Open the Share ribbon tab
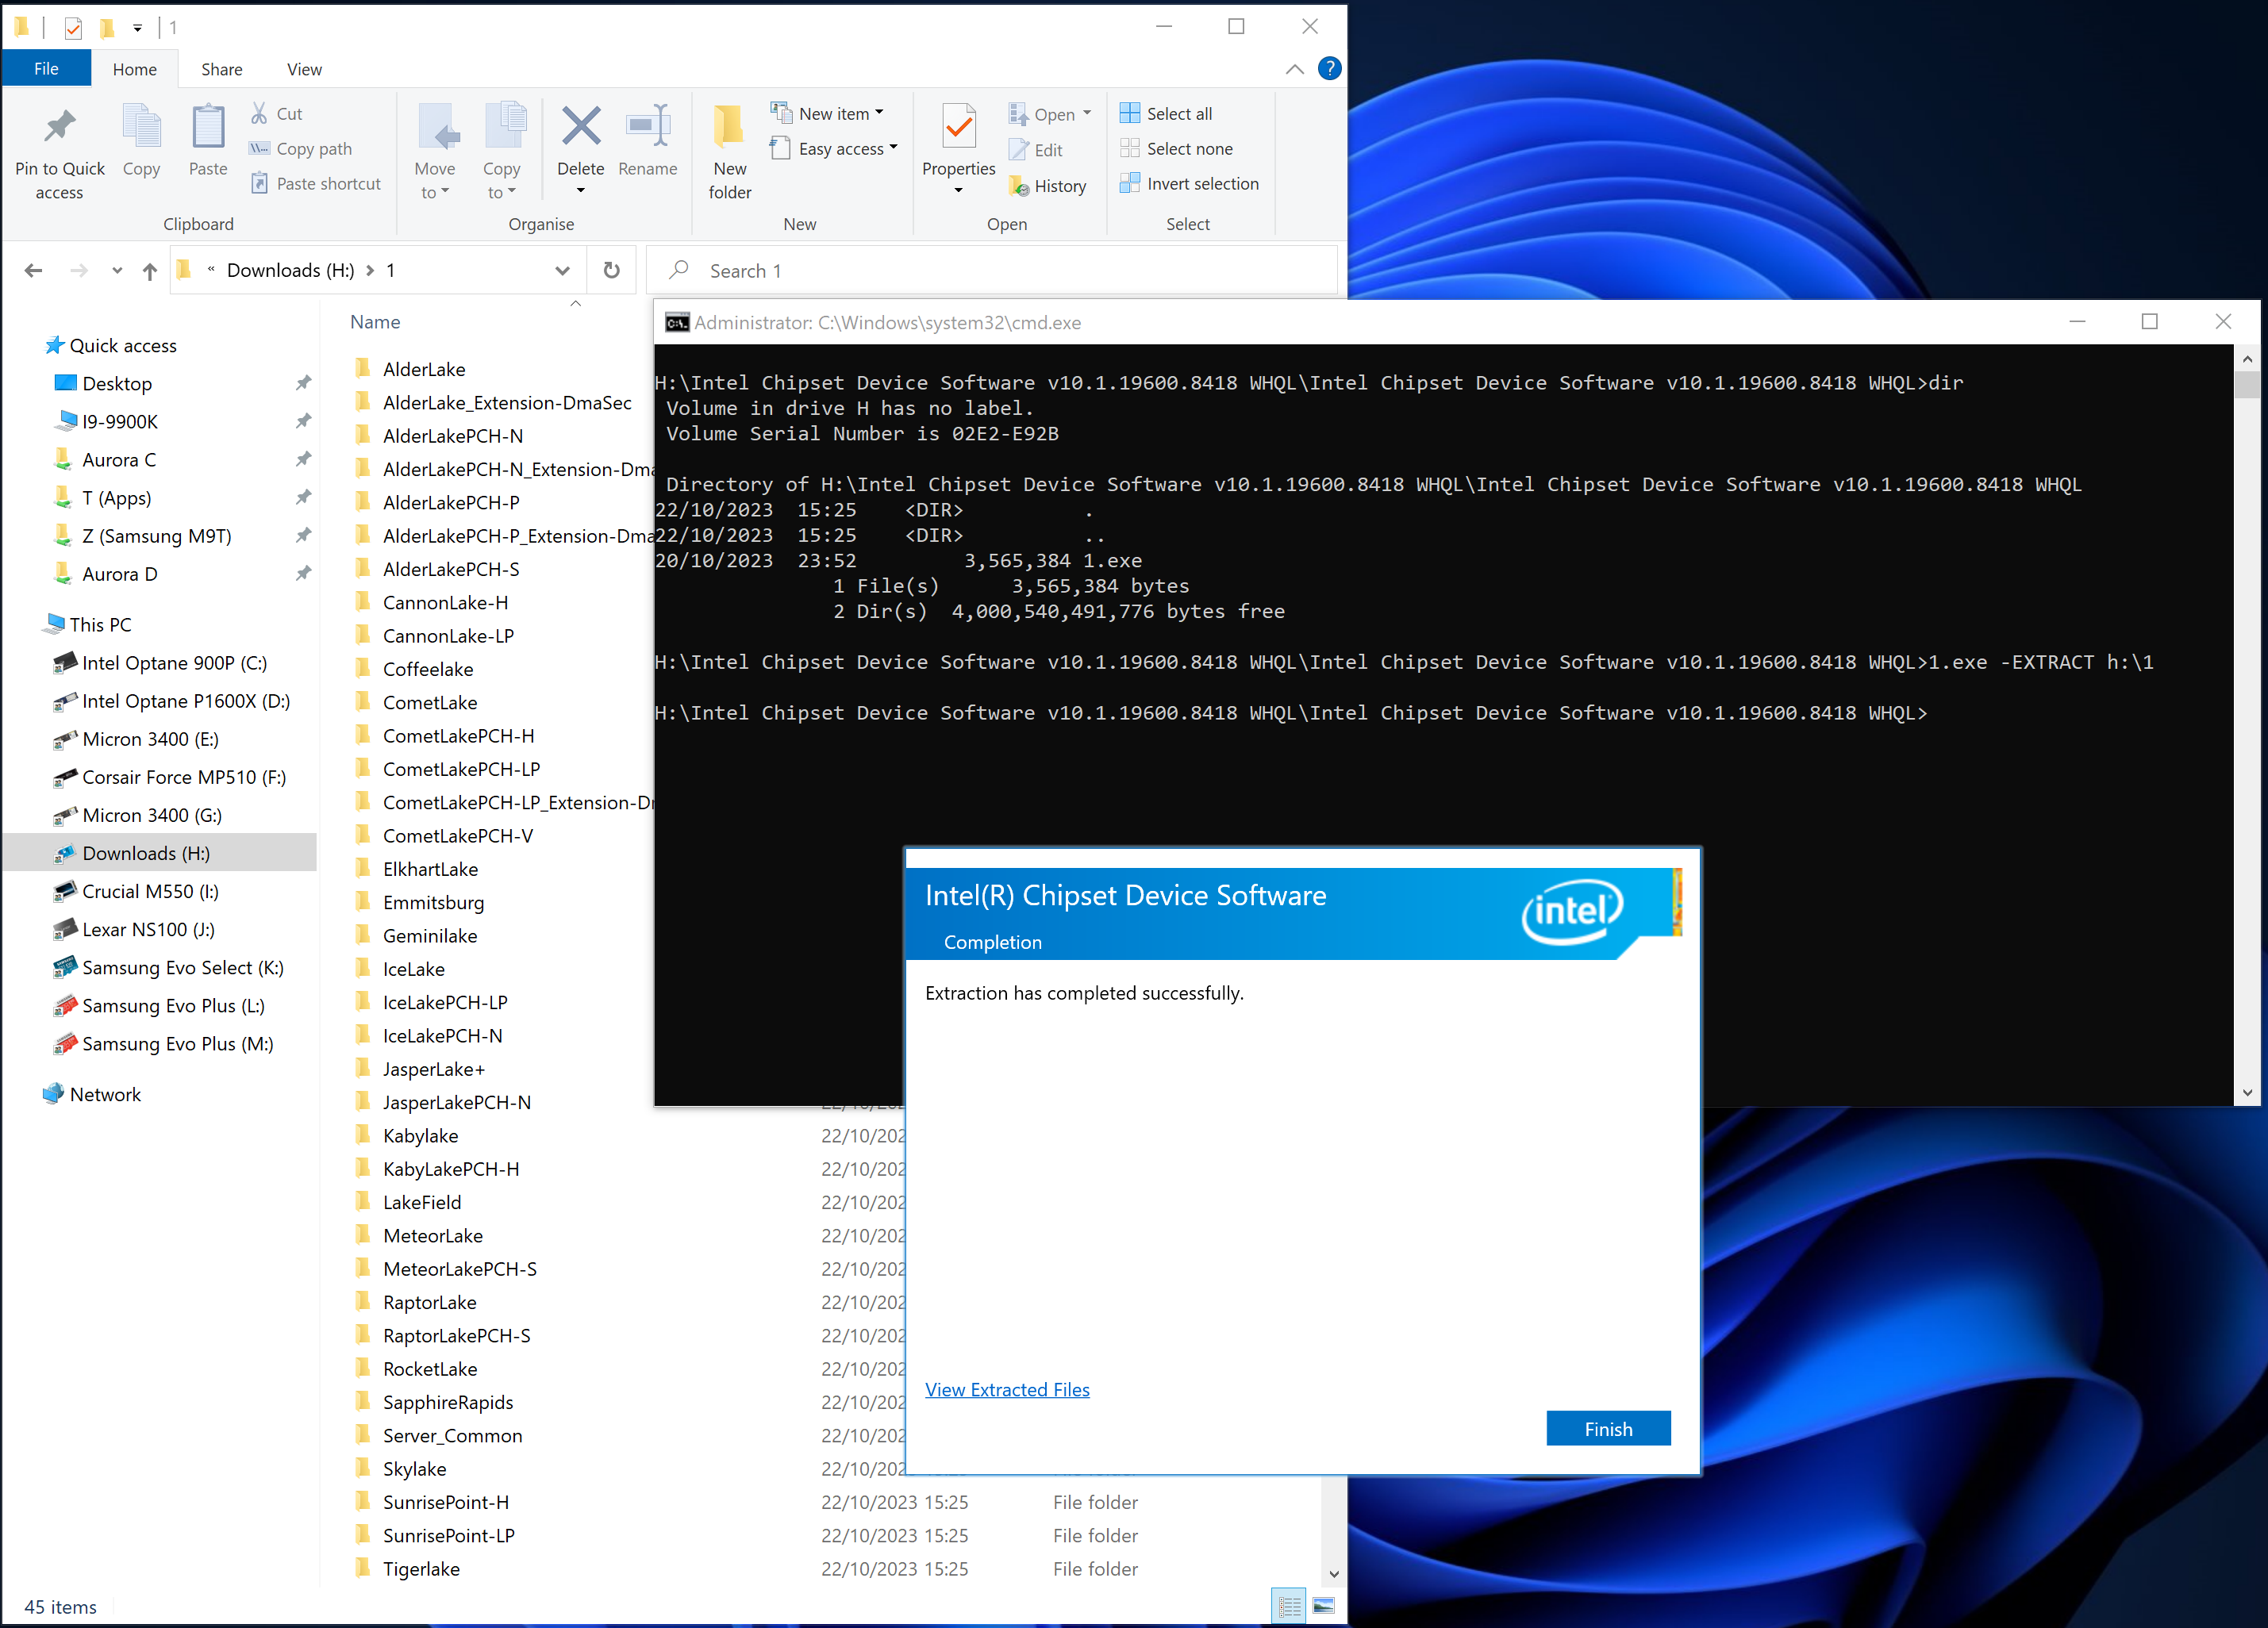Screen dimensions: 2268x1628 tap(221, 69)
